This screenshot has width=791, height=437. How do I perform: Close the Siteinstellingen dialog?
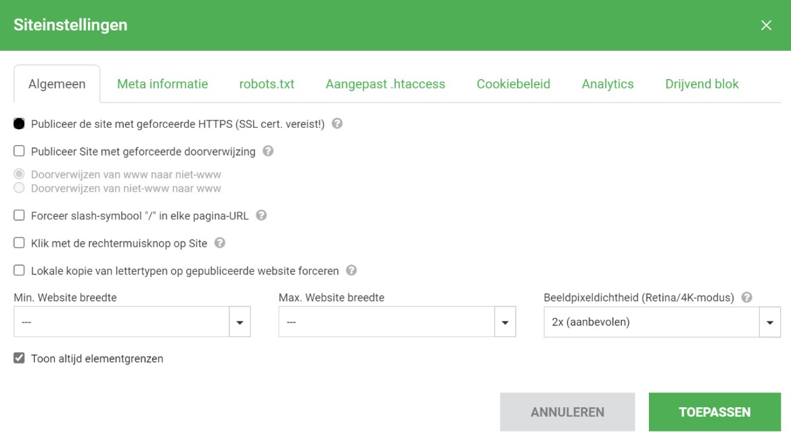coord(766,25)
